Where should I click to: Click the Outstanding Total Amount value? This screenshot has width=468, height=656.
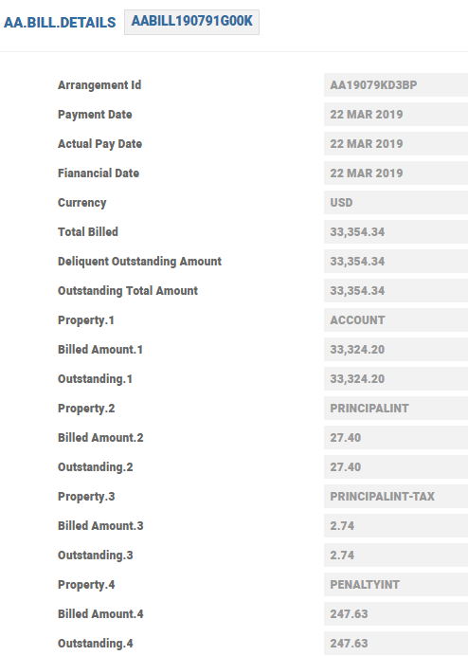[x=396, y=290]
